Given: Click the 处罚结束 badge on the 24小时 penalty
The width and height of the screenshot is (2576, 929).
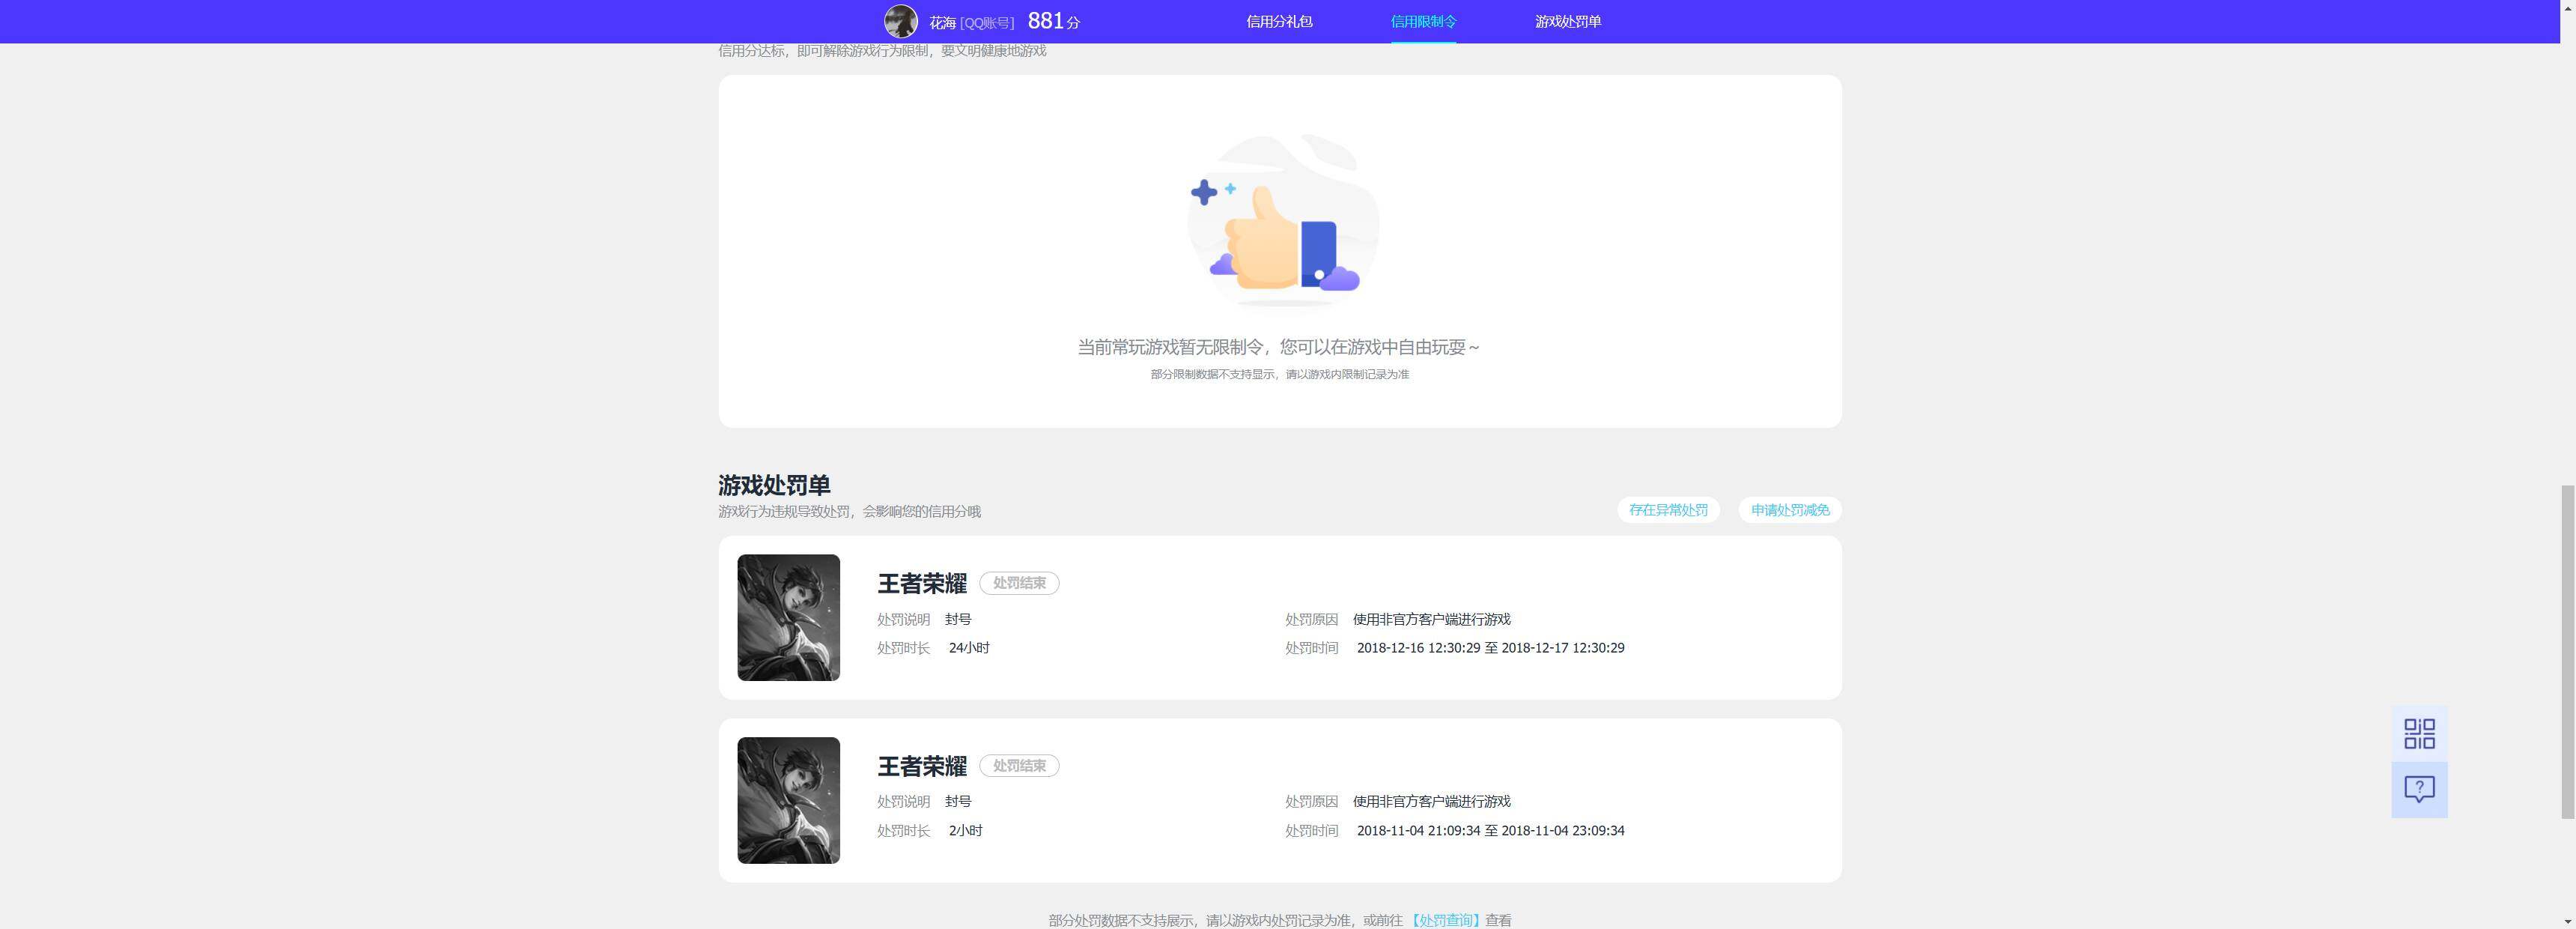Looking at the screenshot, I should [x=1019, y=583].
